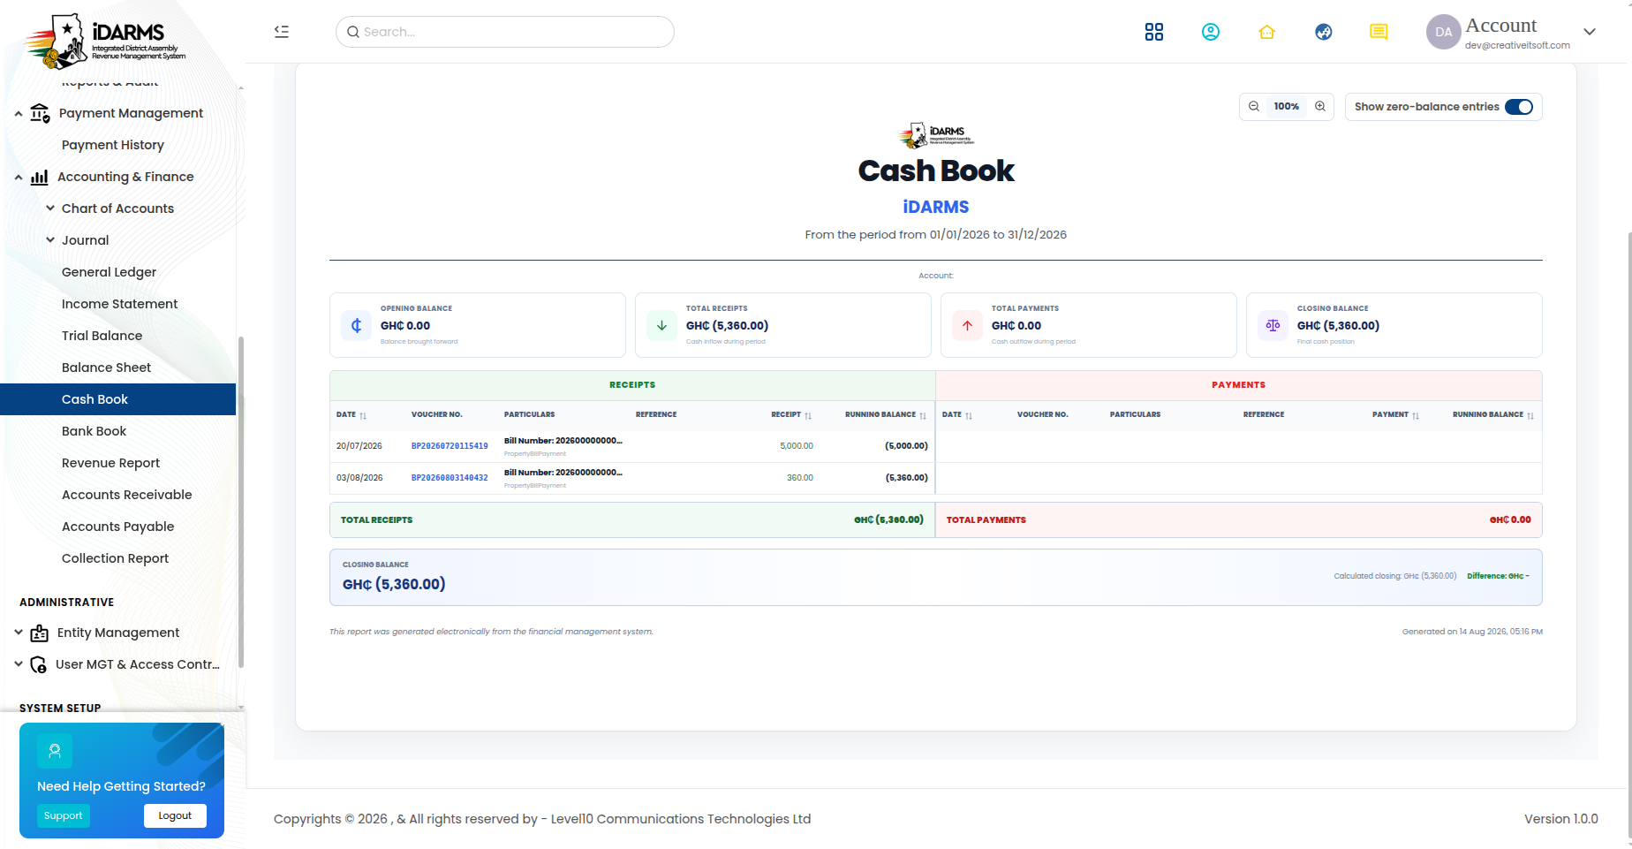Collapse the sidebar menu icon
This screenshot has width=1632, height=849.
[282, 32]
